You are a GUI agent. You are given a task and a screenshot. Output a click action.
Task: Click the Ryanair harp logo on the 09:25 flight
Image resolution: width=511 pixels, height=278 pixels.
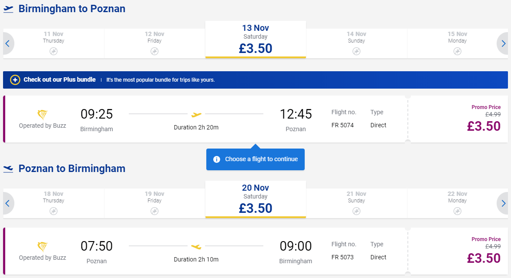point(42,114)
